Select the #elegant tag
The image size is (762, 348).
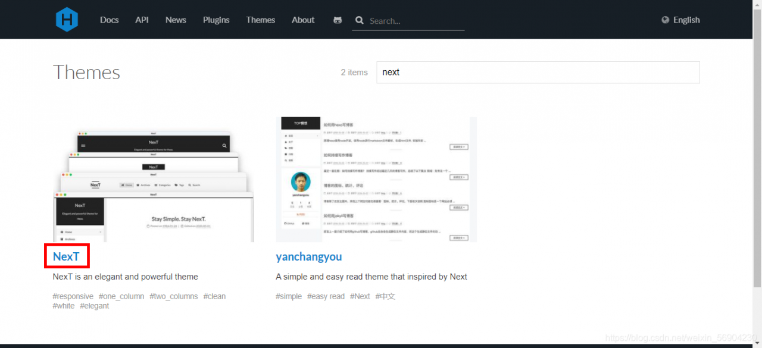[95, 306]
